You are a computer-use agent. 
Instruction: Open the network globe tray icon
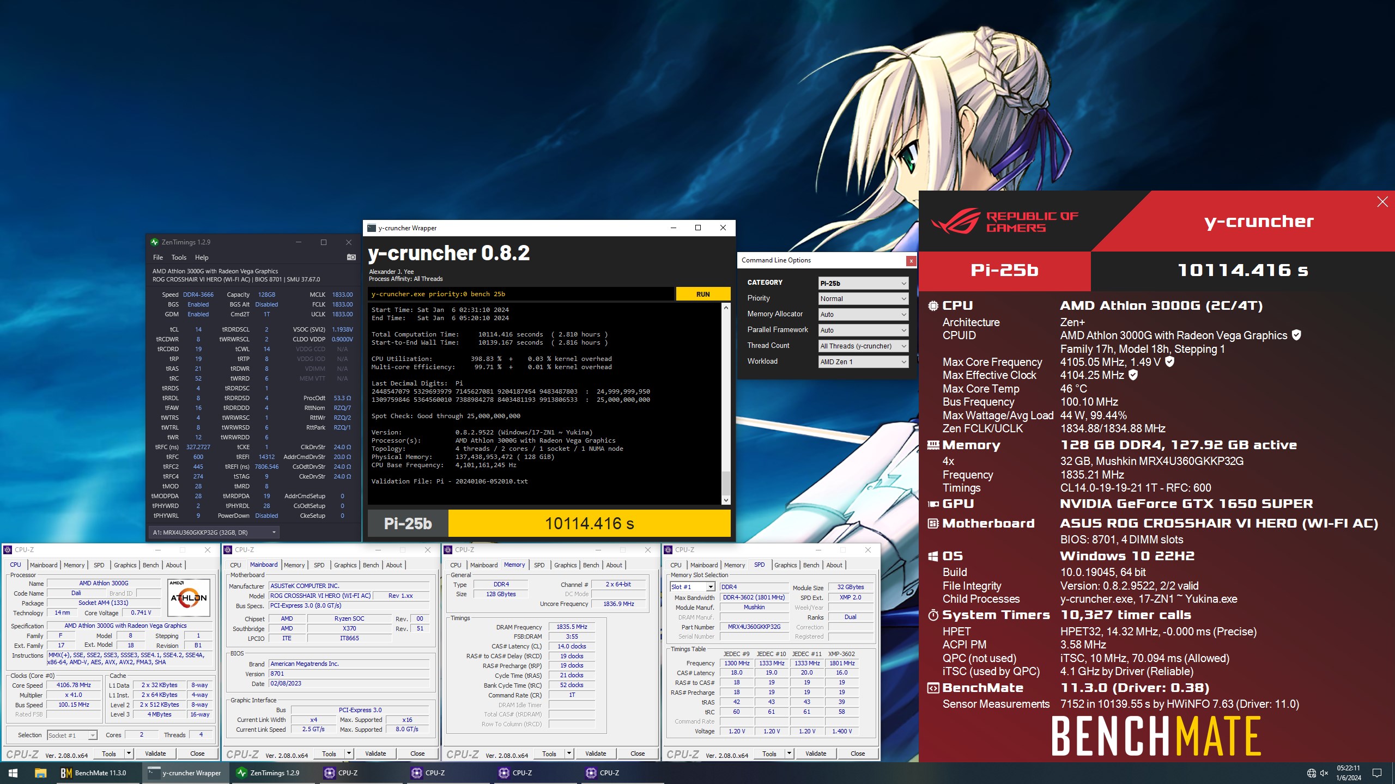click(1312, 773)
